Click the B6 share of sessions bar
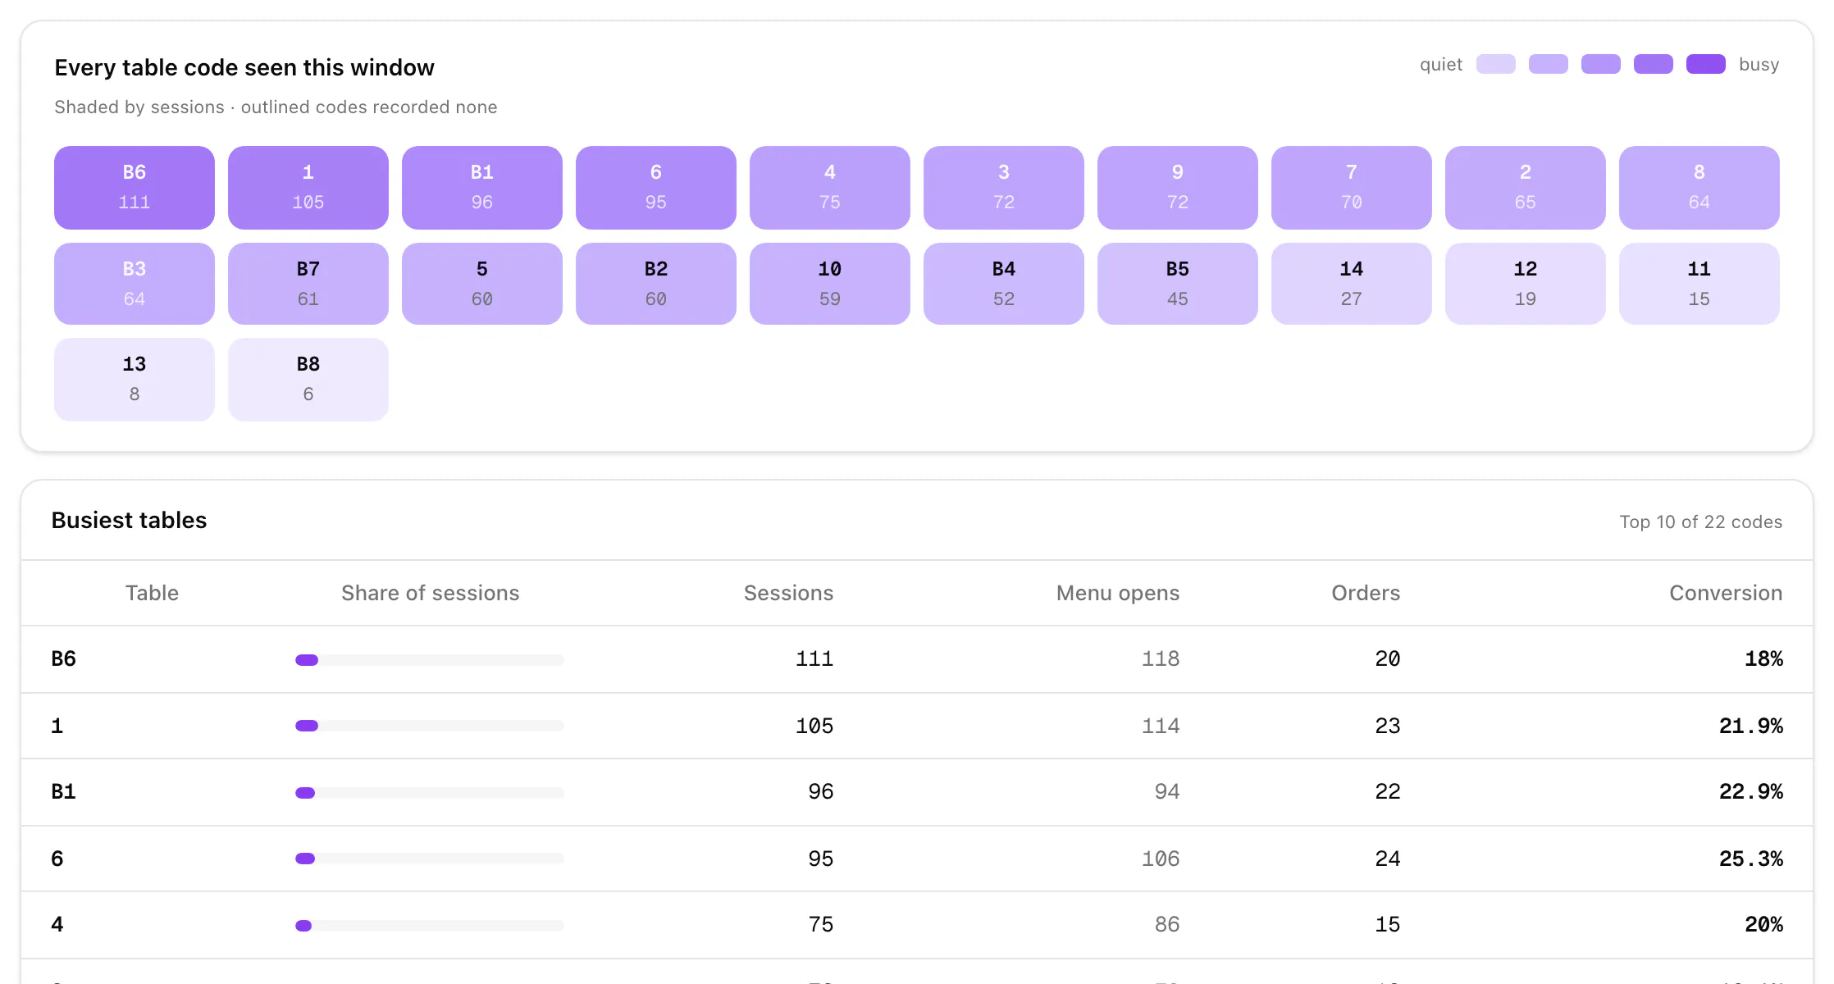 coord(430,660)
